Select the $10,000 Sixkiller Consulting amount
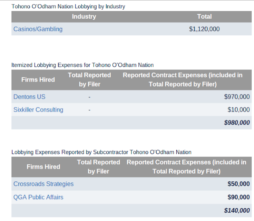 click(x=239, y=110)
